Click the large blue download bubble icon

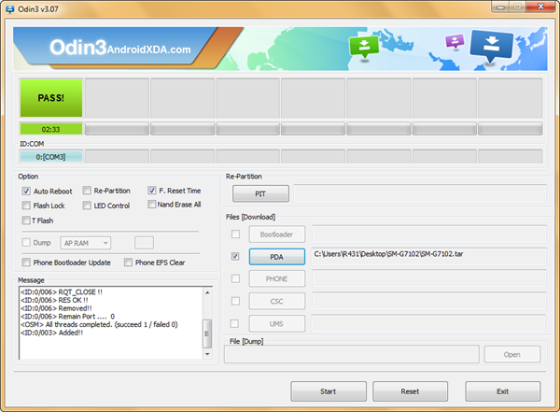coord(492,46)
